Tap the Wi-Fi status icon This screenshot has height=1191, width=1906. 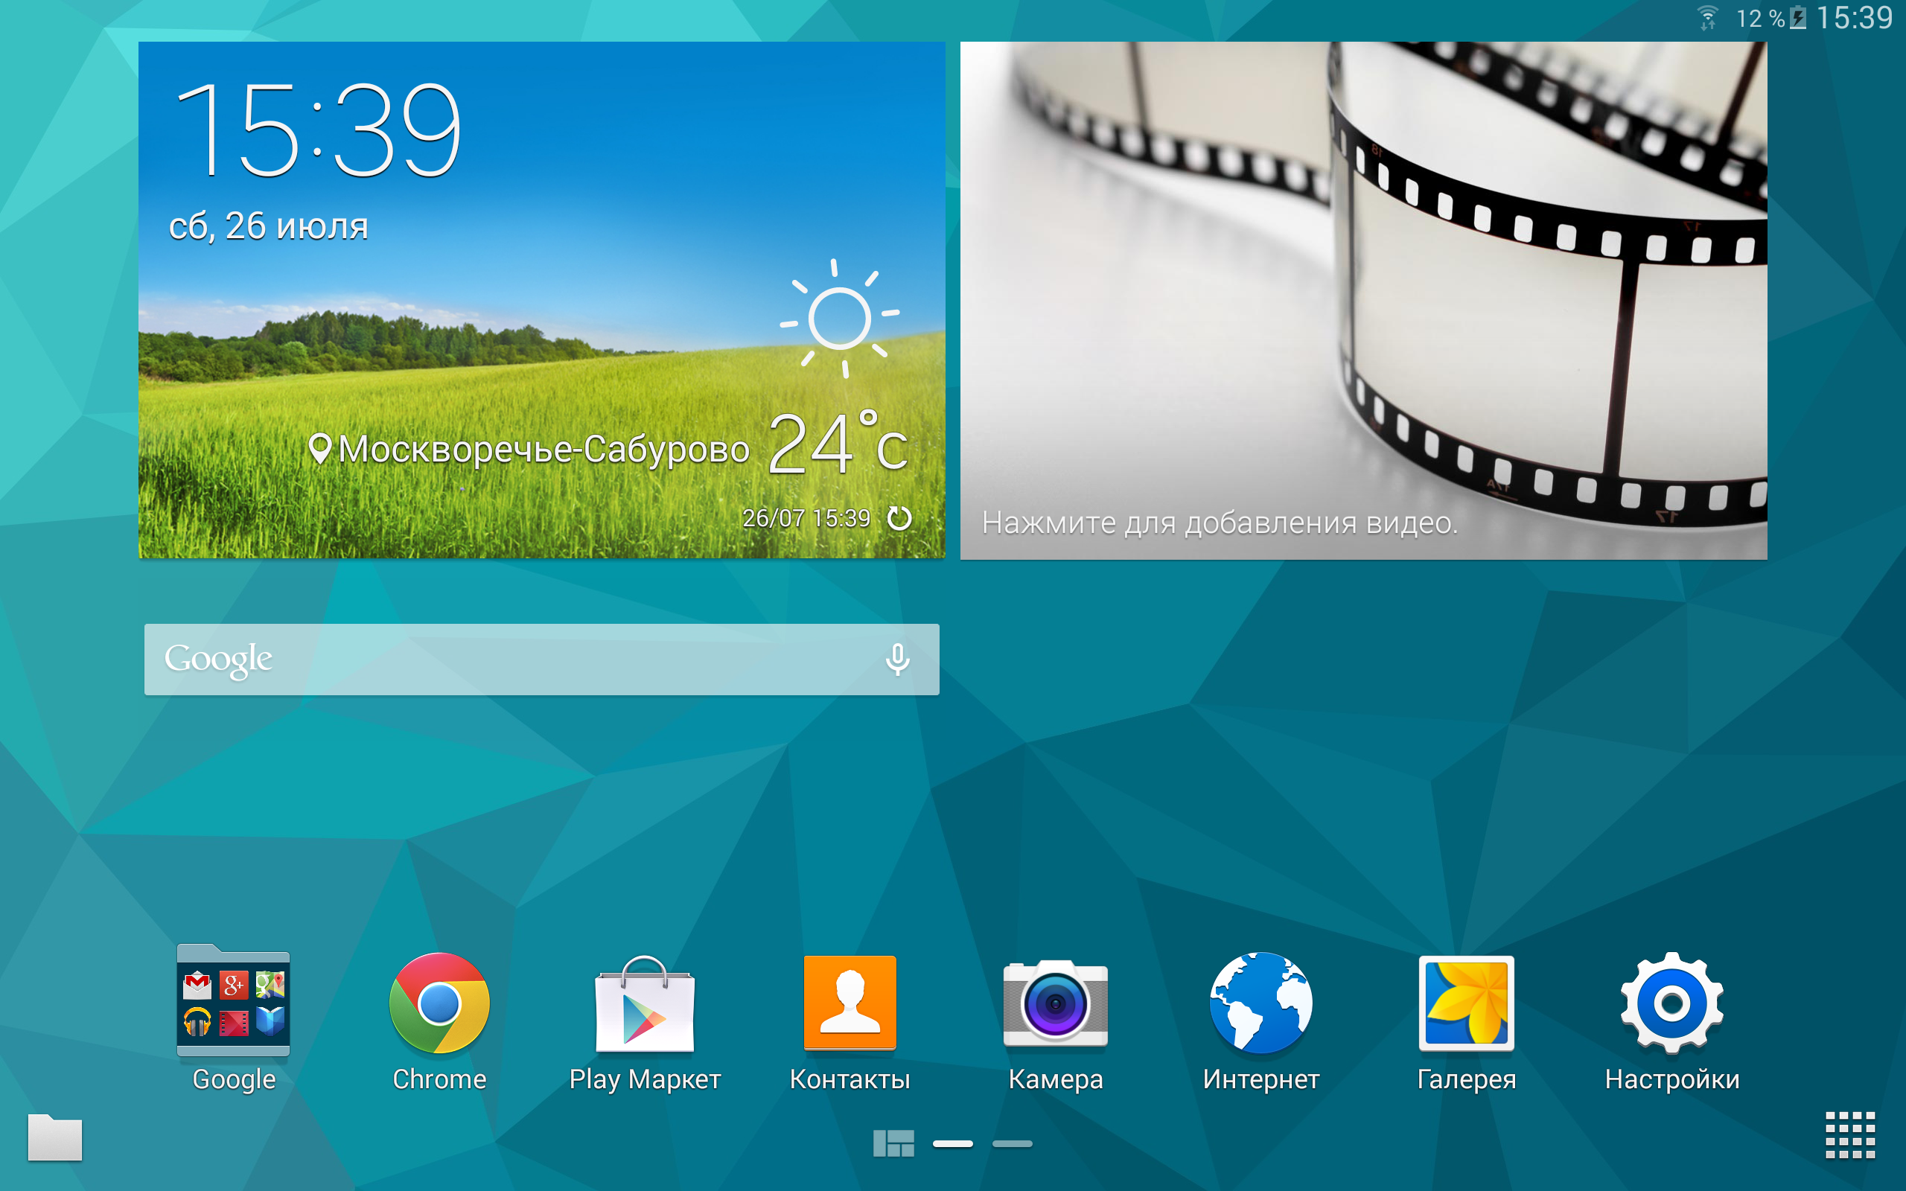pyautogui.click(x=1707, y=18)
